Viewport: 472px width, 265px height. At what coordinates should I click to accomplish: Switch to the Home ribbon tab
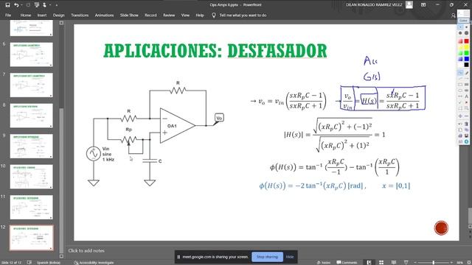[26, 15]
